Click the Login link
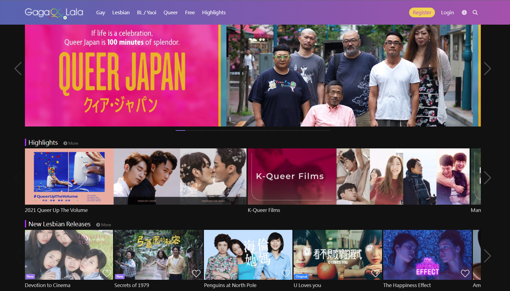 click(447, 12)
